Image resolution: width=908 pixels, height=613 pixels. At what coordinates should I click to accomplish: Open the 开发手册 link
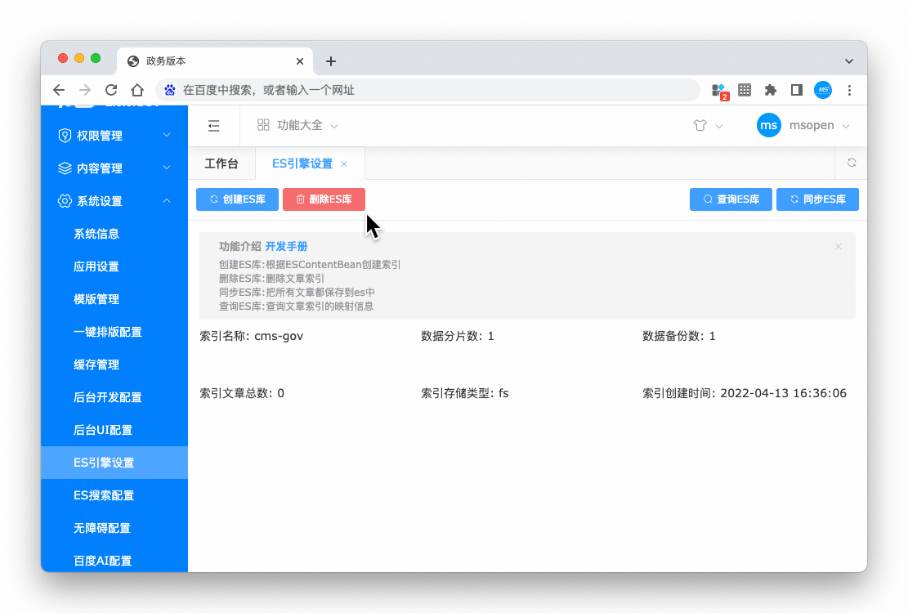click(x=286, y=246)
